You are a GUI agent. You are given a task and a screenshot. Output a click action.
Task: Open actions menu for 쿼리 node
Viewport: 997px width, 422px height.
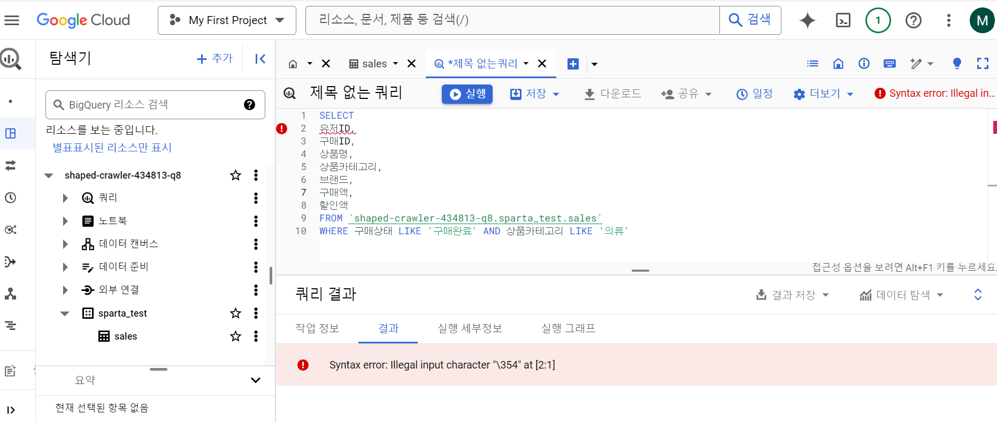[x=256, y=198]
